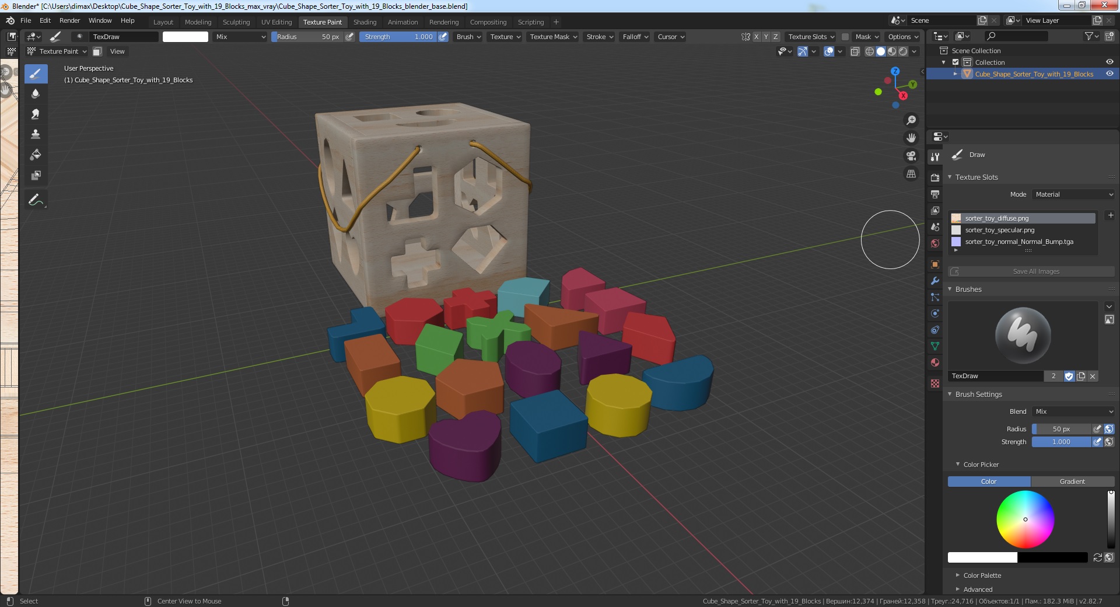This screenshot has height=607, width=1120.
Task: Toggle the Mask checkbox in header
Action: pyautogui.click(x=845, y=37)
